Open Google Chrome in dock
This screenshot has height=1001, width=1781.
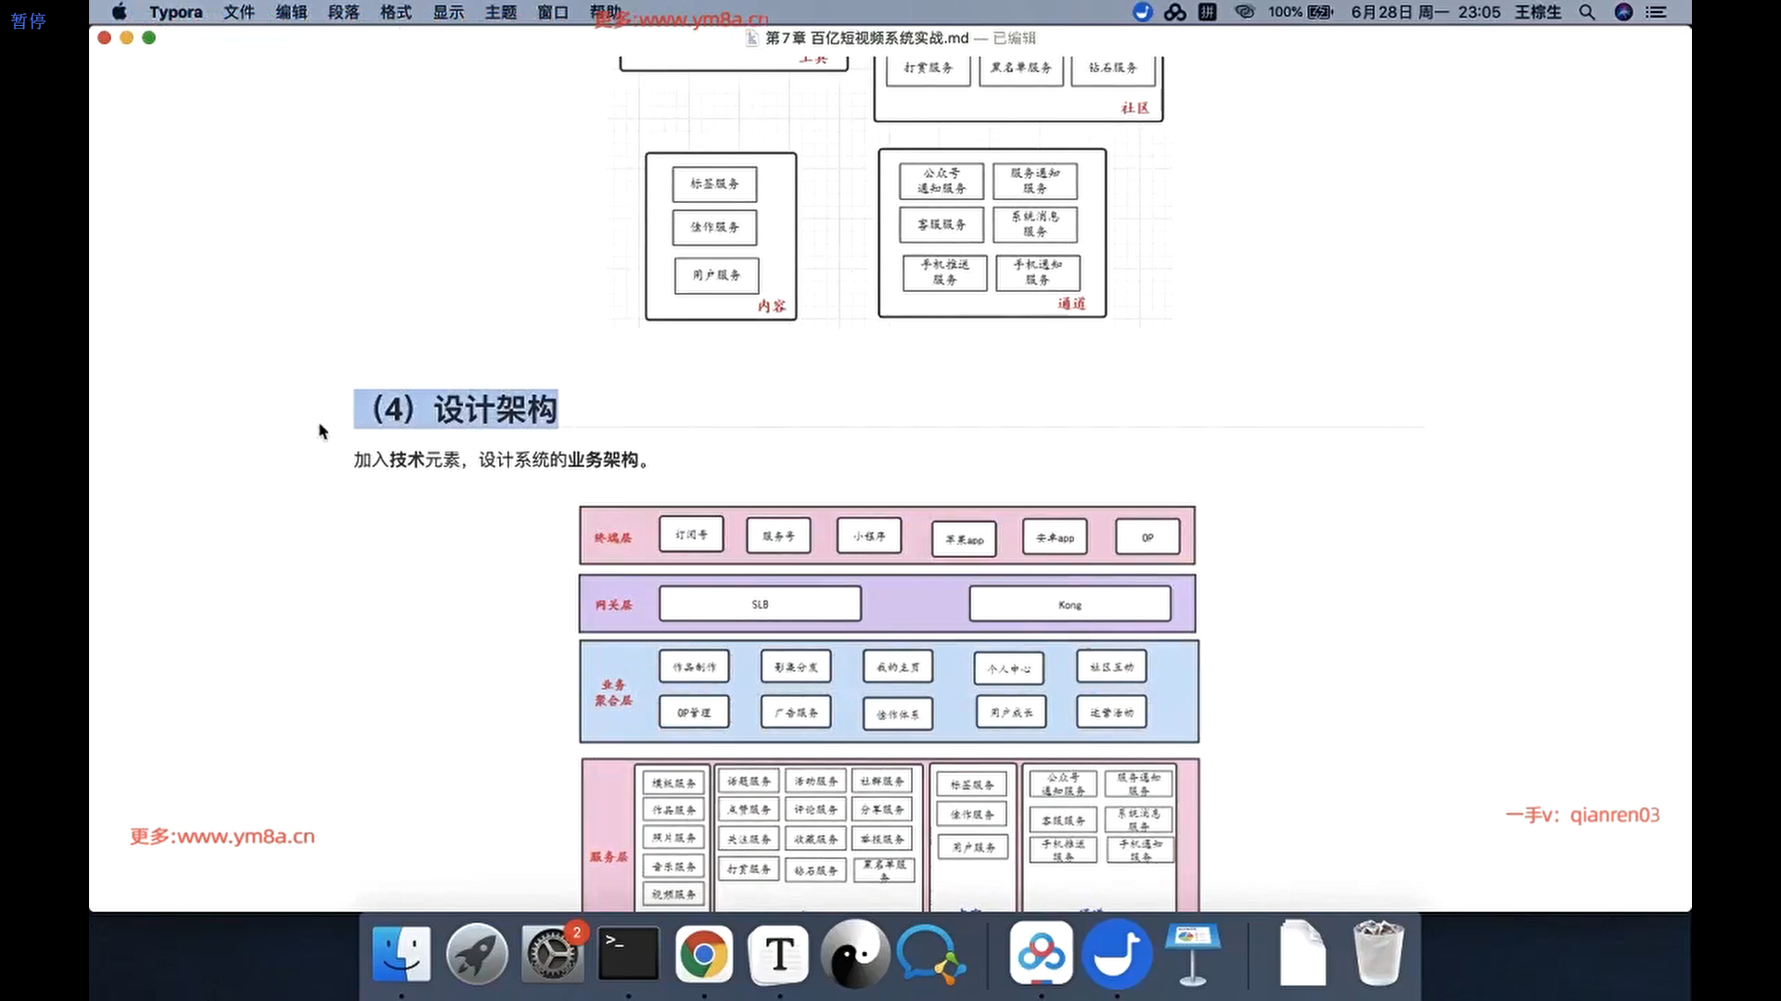[x=703, y=955]
